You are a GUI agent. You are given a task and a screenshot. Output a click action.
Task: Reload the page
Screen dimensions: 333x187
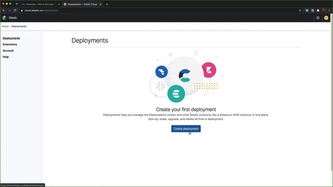click(15, 10)
